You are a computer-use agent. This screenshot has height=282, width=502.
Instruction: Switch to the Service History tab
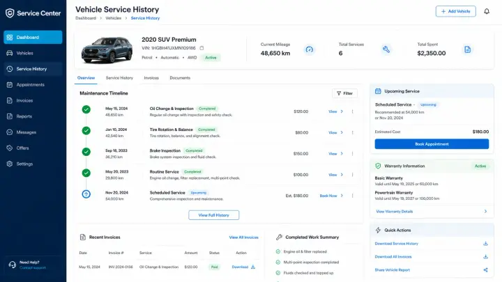[119, 78]
